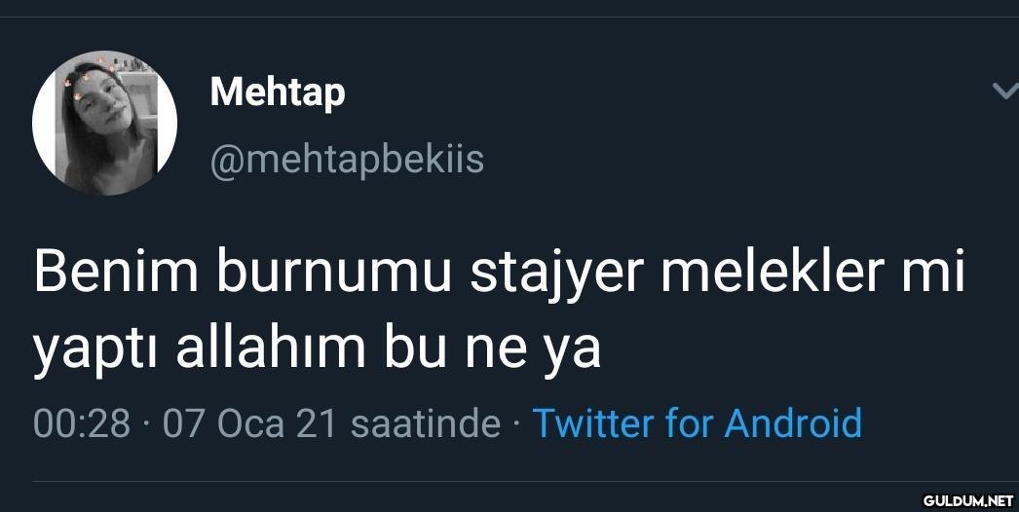Viewport: 1019px width, 512px height.
Task: Select the 07 Oca 21 date
Action: (x=250, y=423)
